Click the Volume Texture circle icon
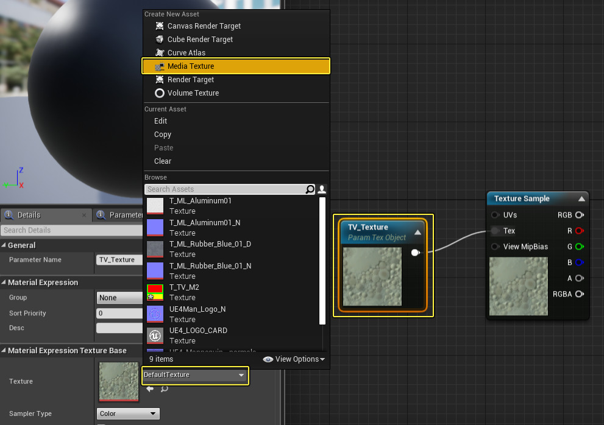The height and width of the screenshot is (425, 604). coord(160,93)
